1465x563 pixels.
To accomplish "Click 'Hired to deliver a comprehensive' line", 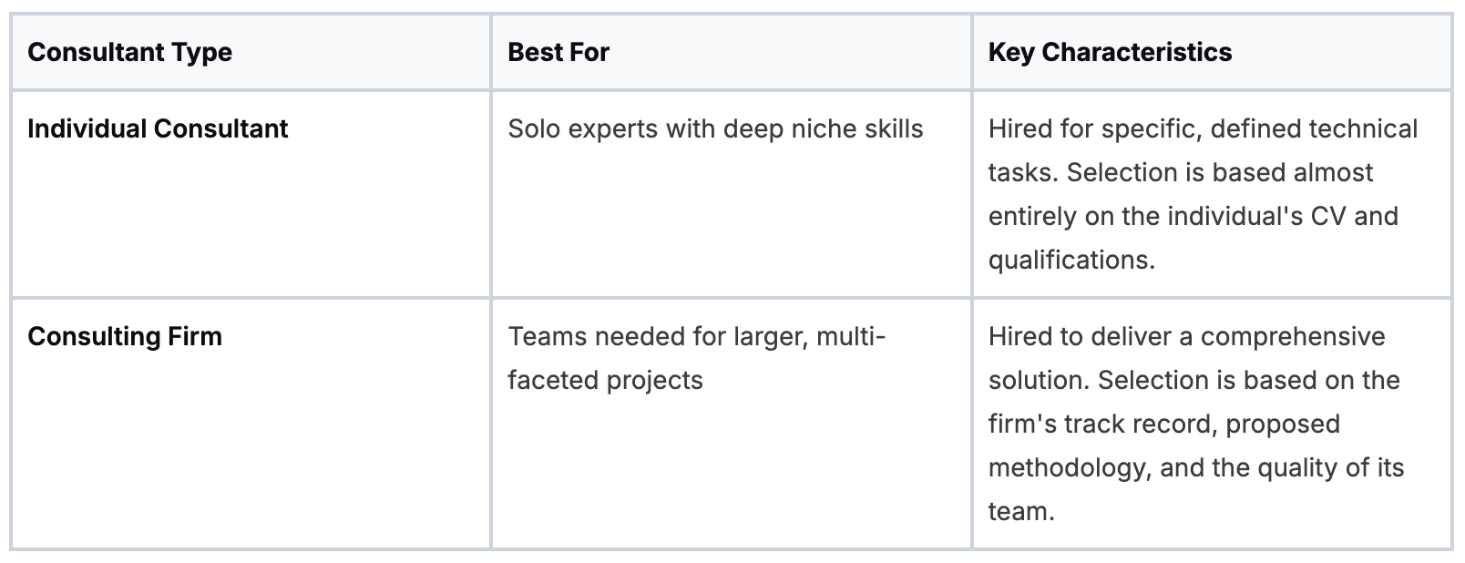I will click(1186, 337).
